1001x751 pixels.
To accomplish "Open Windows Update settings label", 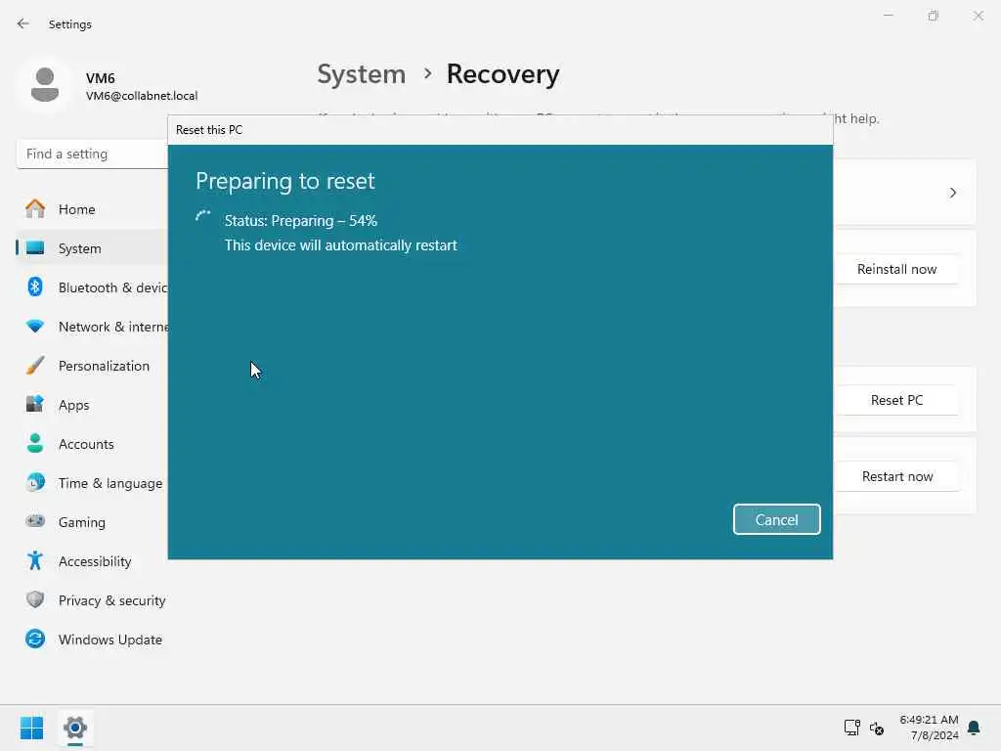I will pyautogui.click(x=109, y=640).
